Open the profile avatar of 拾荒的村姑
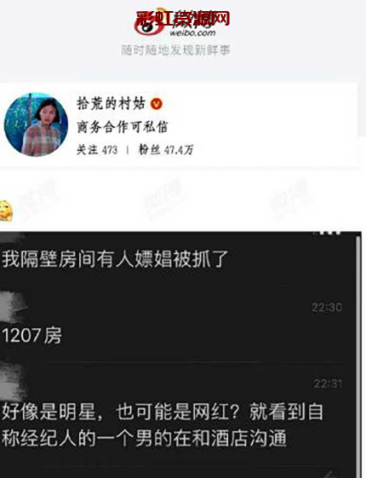Viewport: 366px width, 478px height. pyautogui.click(x=36, y=124)
